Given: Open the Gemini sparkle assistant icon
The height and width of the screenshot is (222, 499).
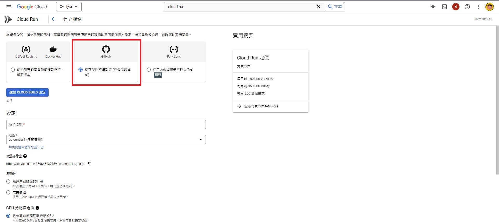Looking at the screenshot, I should click(x=433, y=7).
